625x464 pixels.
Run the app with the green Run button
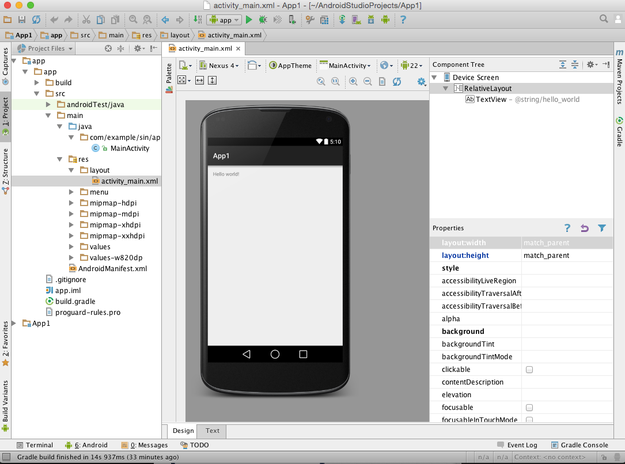[249, 20]
